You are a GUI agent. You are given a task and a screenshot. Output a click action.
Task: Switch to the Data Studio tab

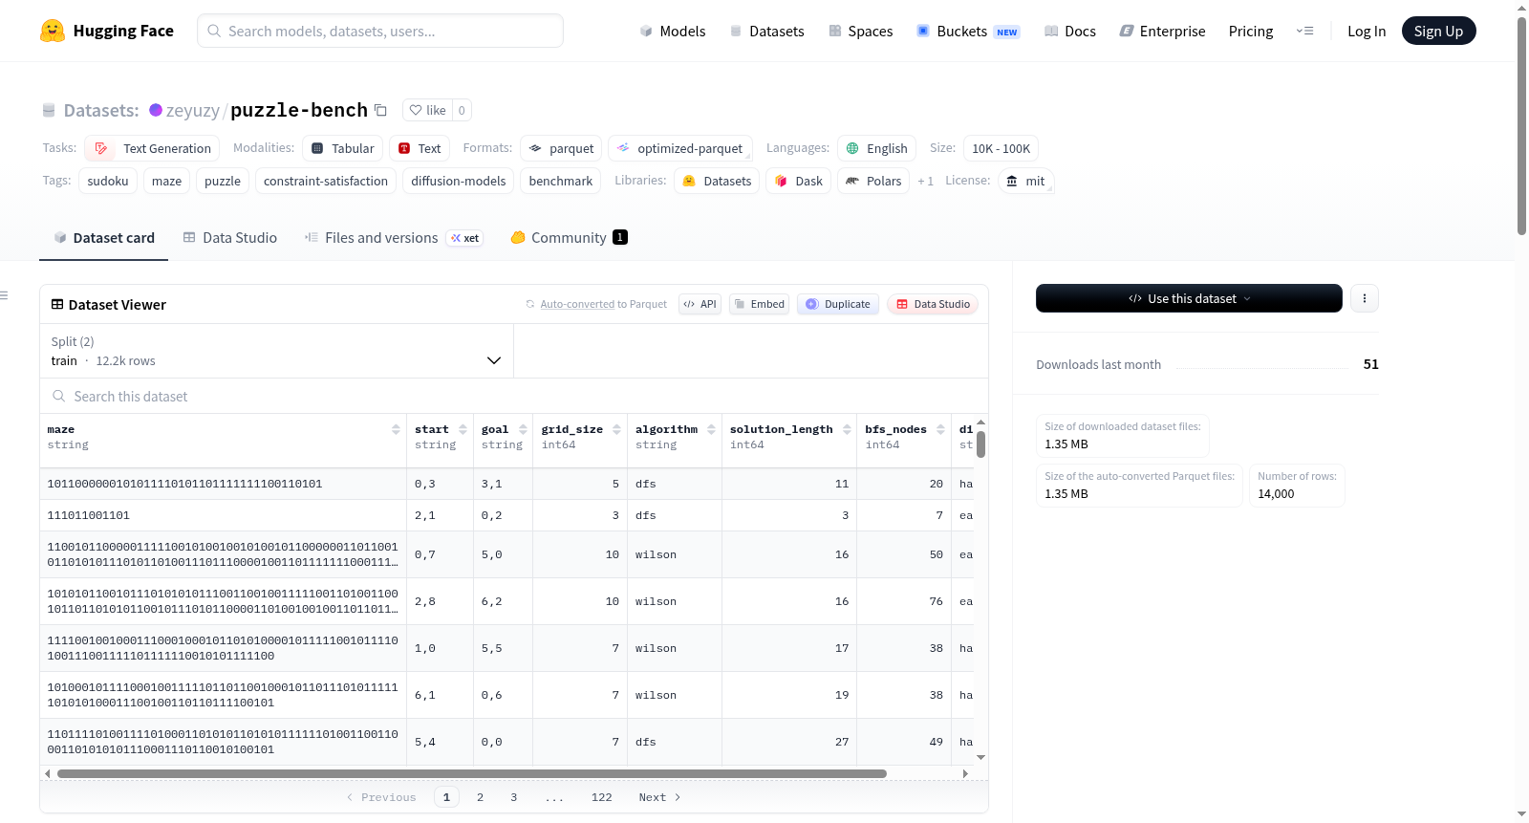point(230,237)
